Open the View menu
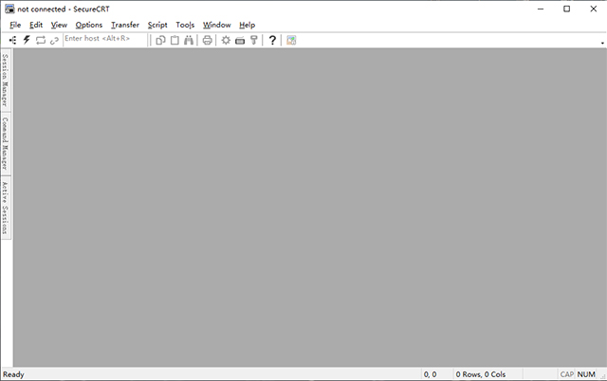 (59, 26)
